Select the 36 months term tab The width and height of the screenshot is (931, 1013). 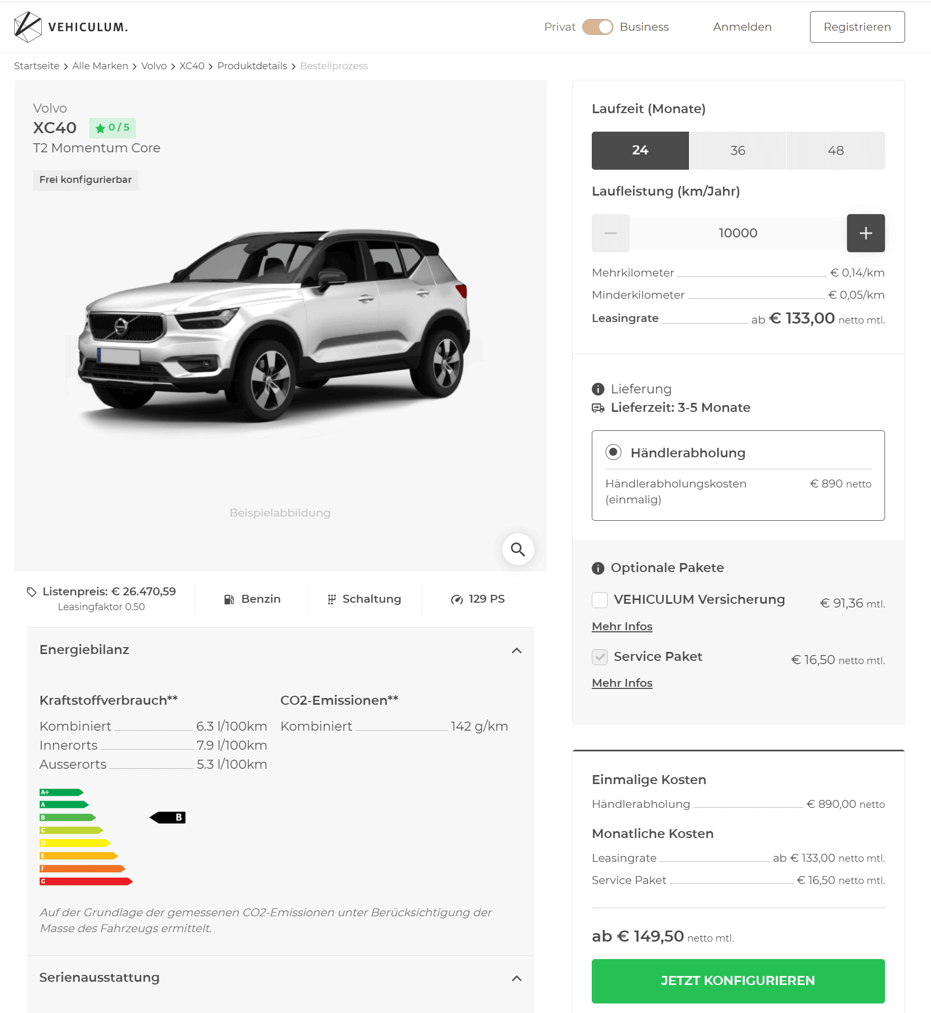(738, 151)
